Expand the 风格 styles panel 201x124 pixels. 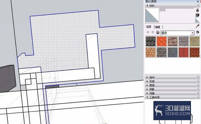pos(147,81)
